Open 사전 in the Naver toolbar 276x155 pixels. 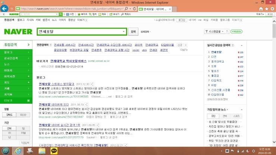pos(70,14)
